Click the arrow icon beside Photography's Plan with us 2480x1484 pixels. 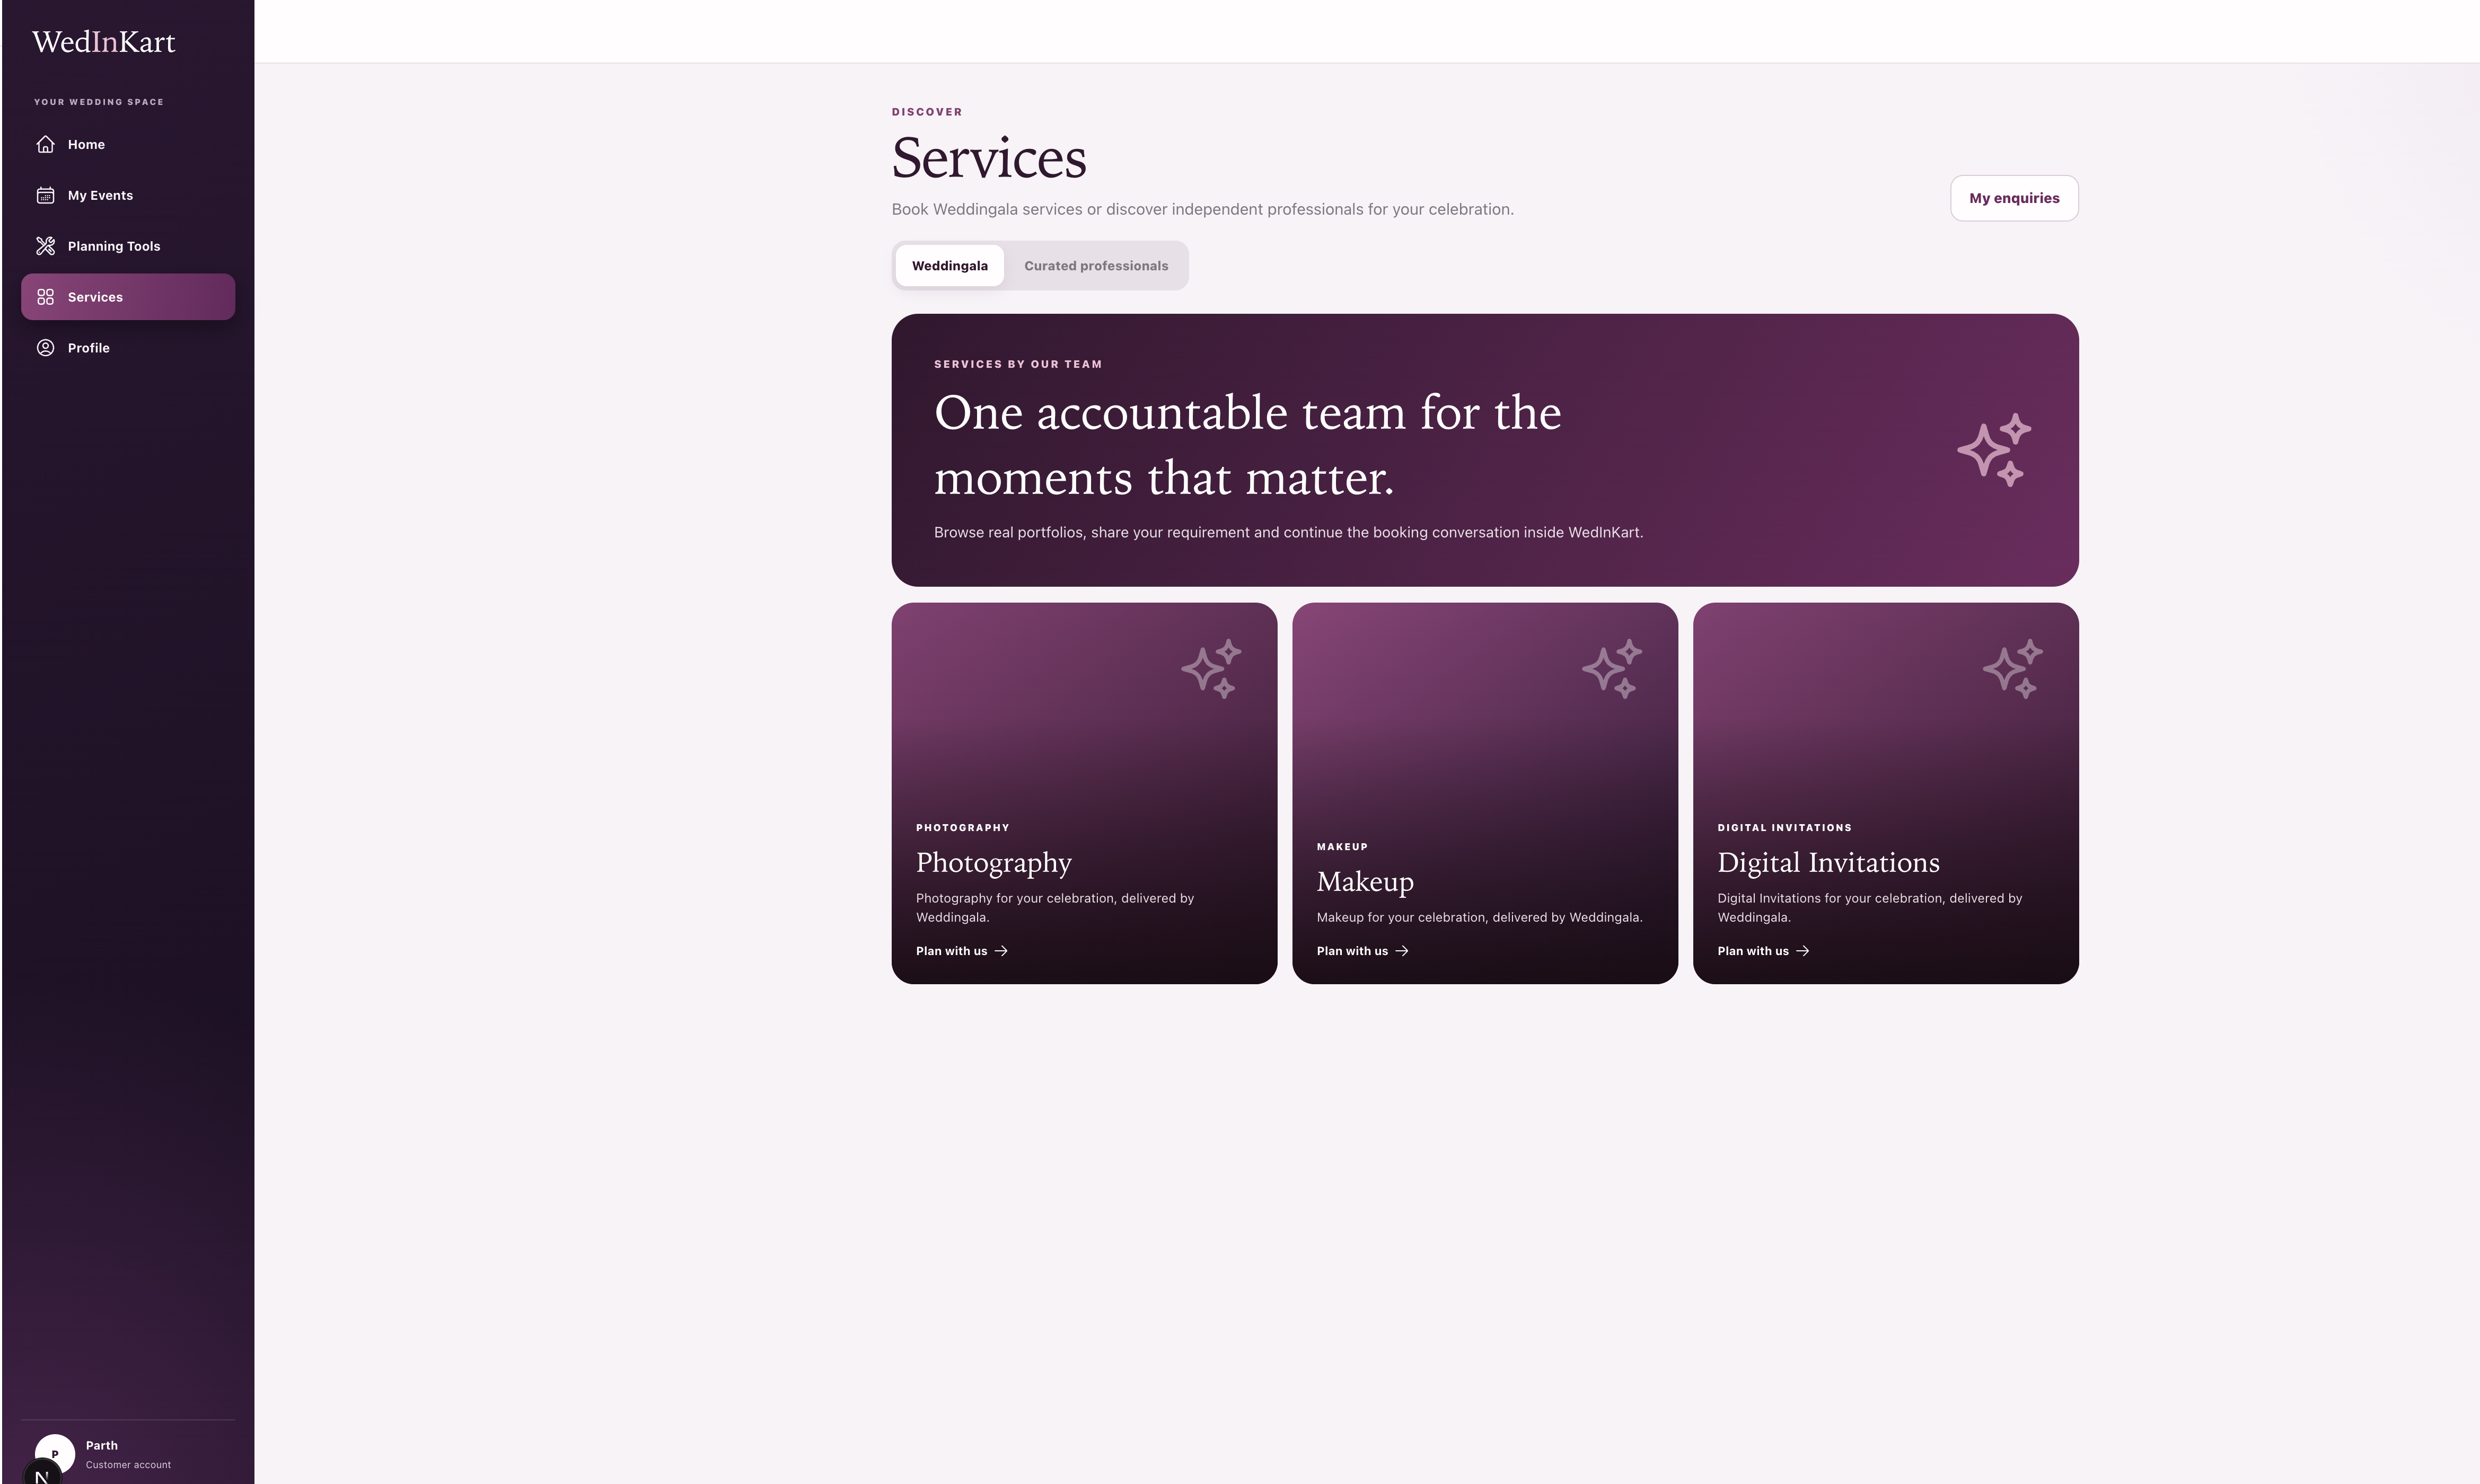[1001, 951]
